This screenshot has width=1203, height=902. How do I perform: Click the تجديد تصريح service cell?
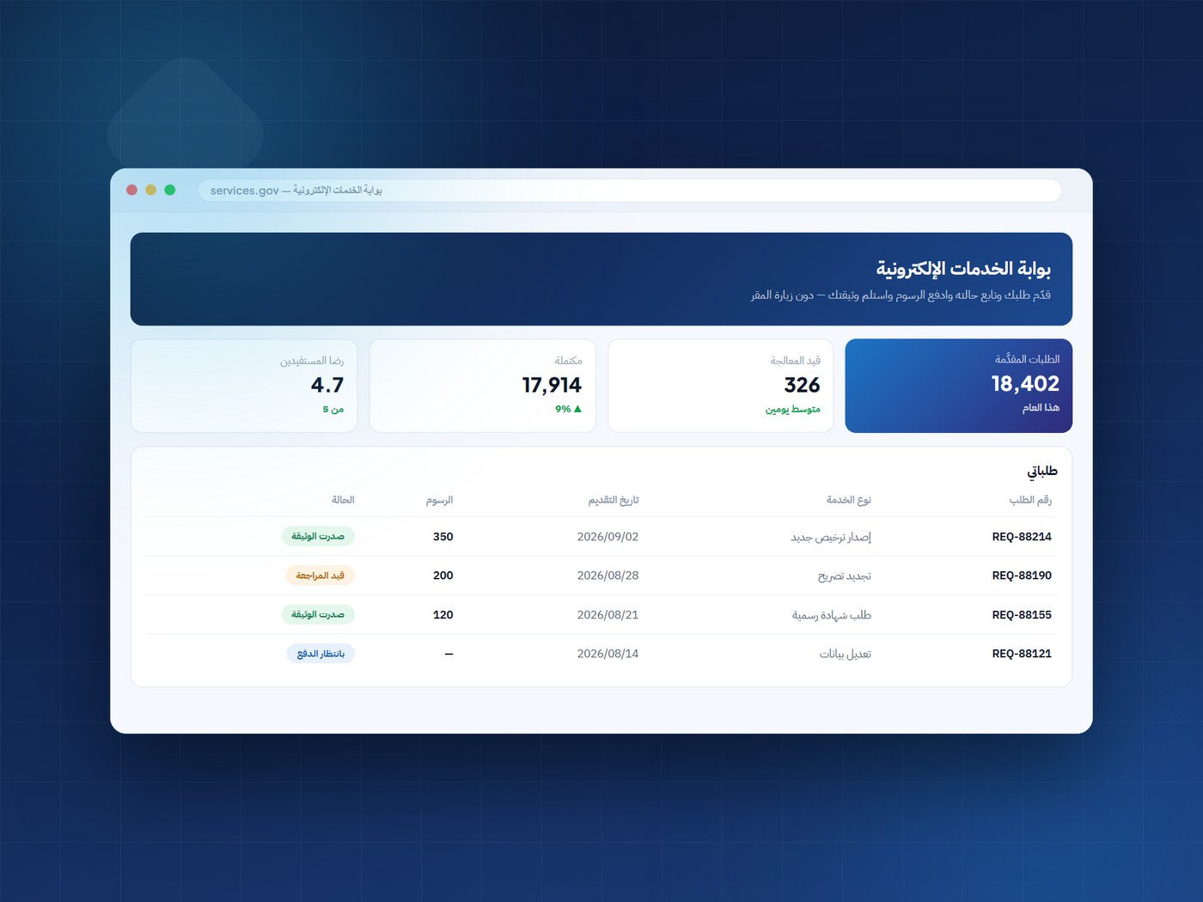point(845,576)
